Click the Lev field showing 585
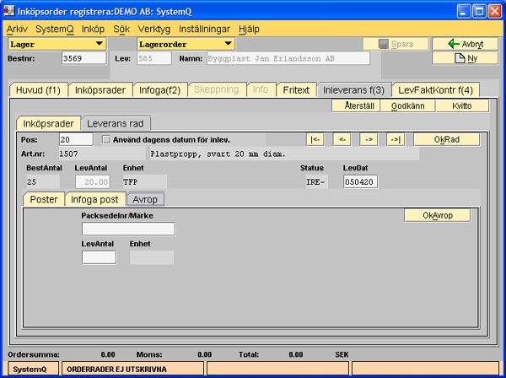506x378 pixels. point(154,58)
